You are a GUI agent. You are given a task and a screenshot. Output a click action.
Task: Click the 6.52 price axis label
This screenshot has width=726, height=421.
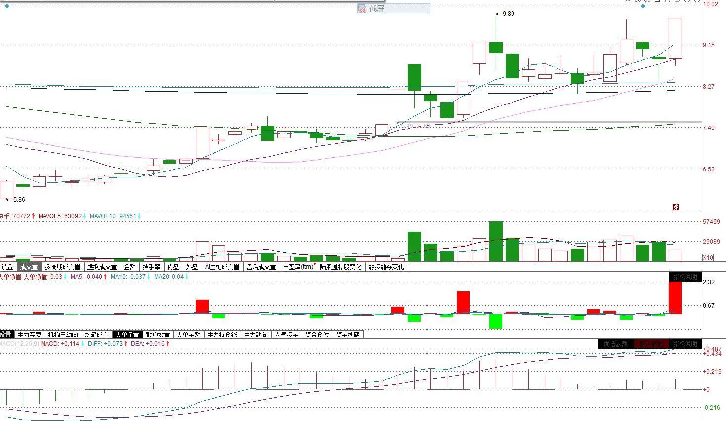pos(709,169)
